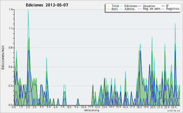Click the 1.4 value on the vertical axis

point(11,9)
